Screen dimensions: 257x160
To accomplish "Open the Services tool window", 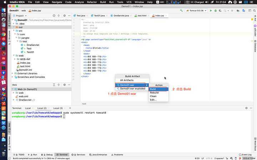I will tap(78, 155).
